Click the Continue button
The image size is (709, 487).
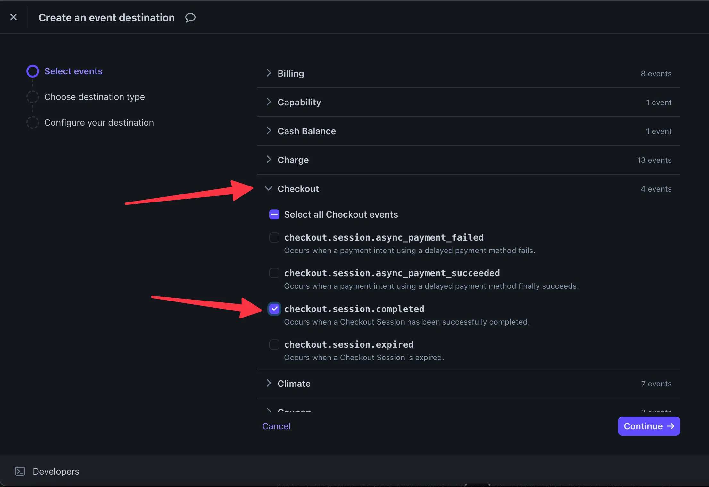(648, 426)
